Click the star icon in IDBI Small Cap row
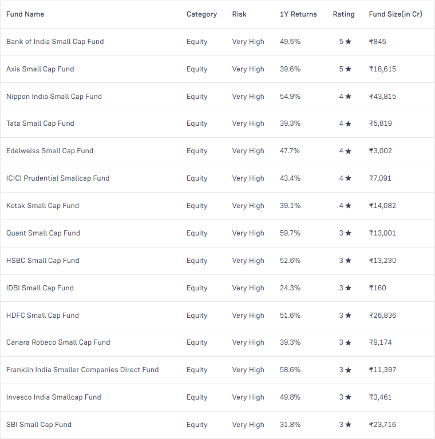The image size is (435, 439). [x=348, y=288]
